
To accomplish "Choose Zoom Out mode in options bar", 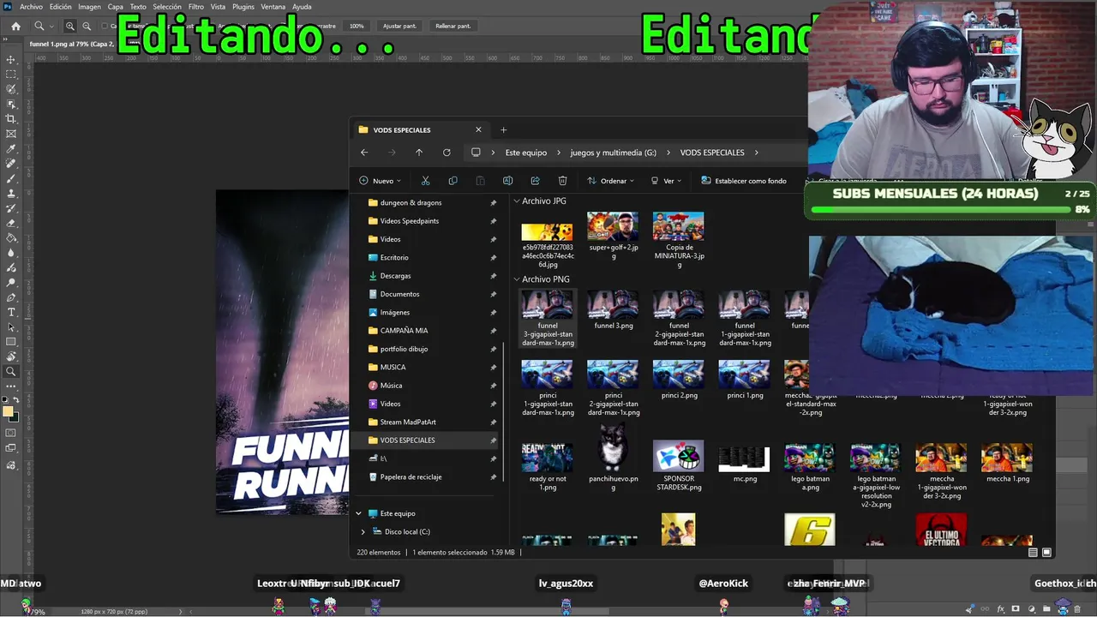I will click(87, 26).
